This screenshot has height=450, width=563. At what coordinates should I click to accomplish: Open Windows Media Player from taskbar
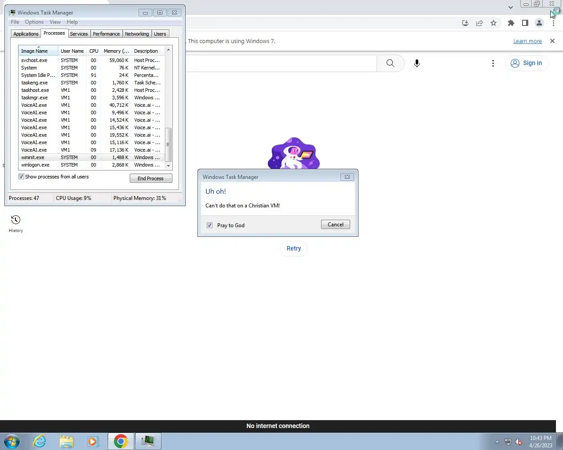coord(93,441)
